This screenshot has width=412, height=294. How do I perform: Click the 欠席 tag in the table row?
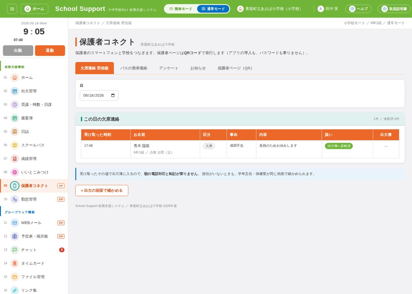click(209, 146)
